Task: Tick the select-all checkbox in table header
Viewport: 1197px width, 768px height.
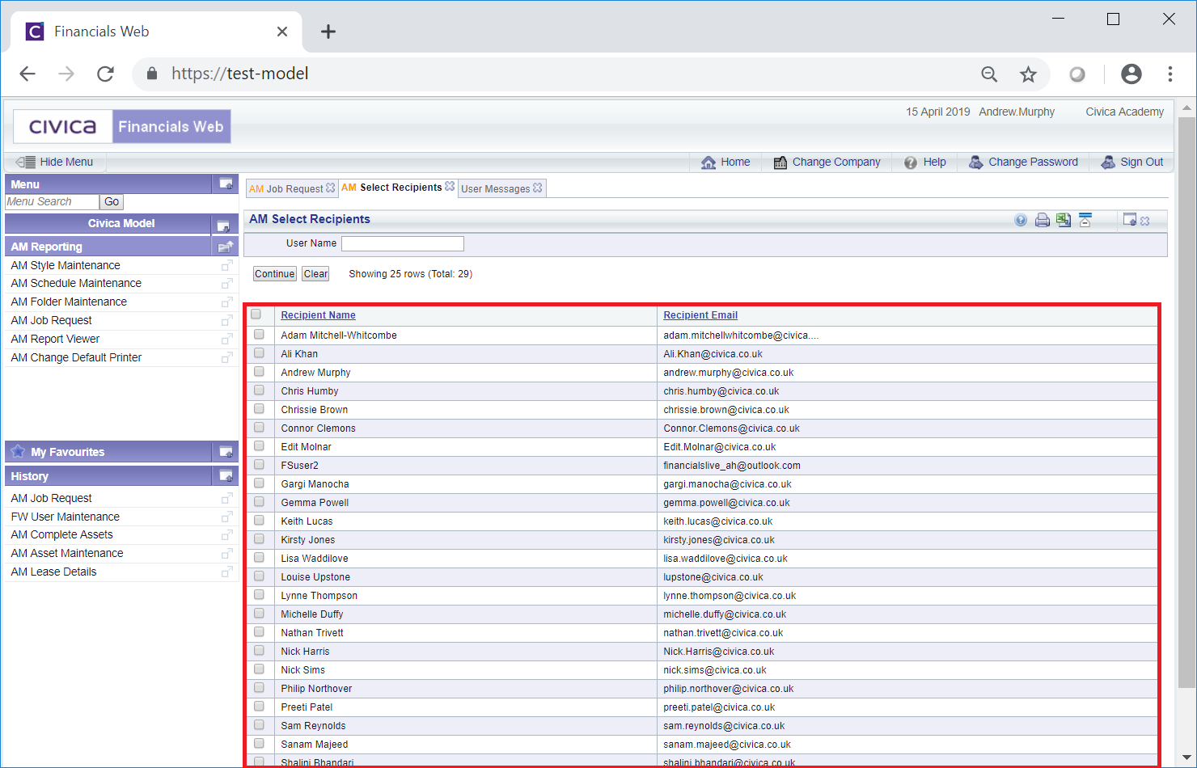Action: [x=256, y=314]
